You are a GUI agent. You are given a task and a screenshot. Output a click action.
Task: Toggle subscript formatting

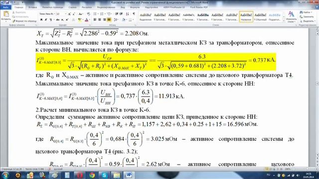tap(62, 20)
